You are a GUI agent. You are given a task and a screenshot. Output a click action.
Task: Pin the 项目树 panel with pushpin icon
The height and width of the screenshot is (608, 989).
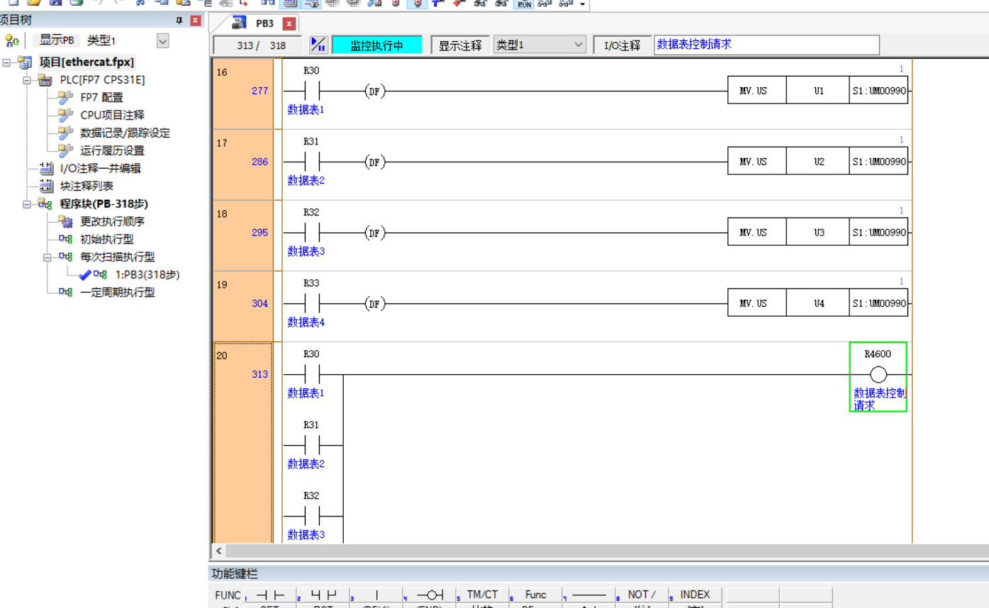pos(179,21)
